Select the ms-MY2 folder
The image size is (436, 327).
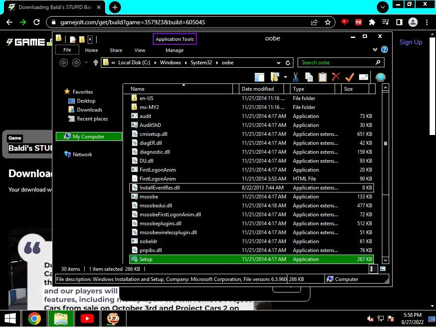click(x=252, y=107)
